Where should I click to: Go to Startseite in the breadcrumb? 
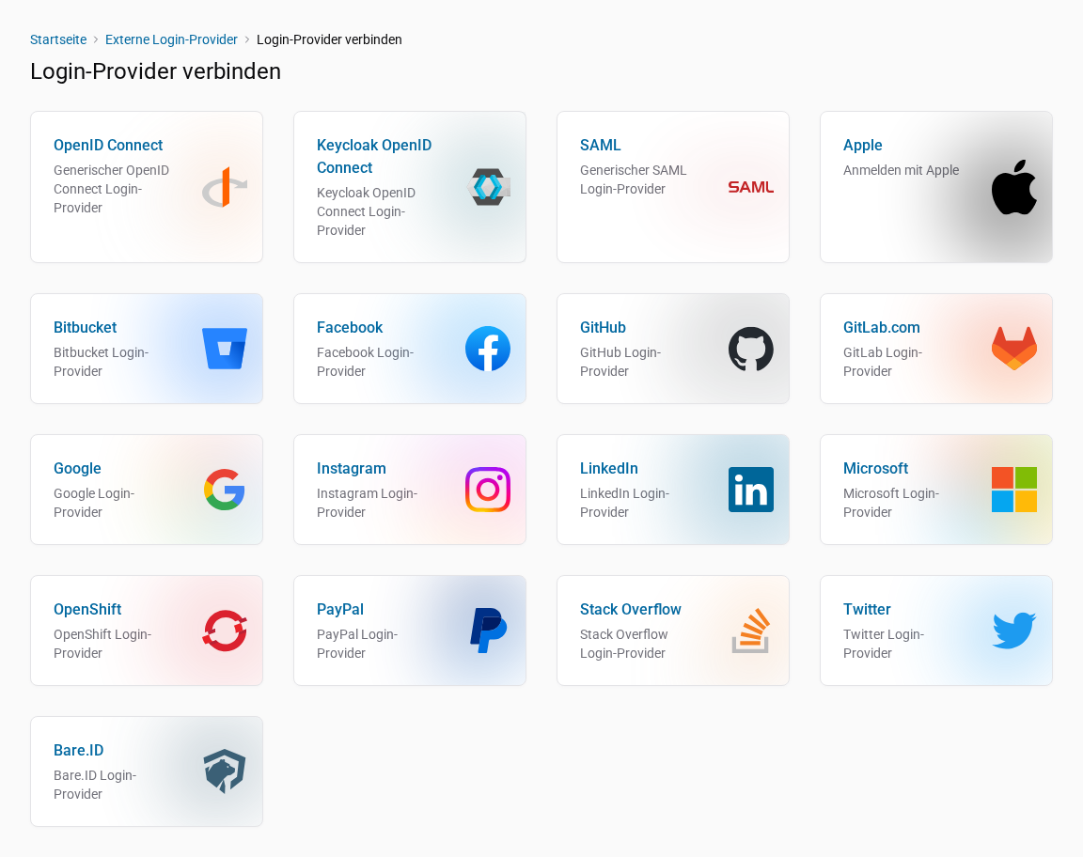58,39
